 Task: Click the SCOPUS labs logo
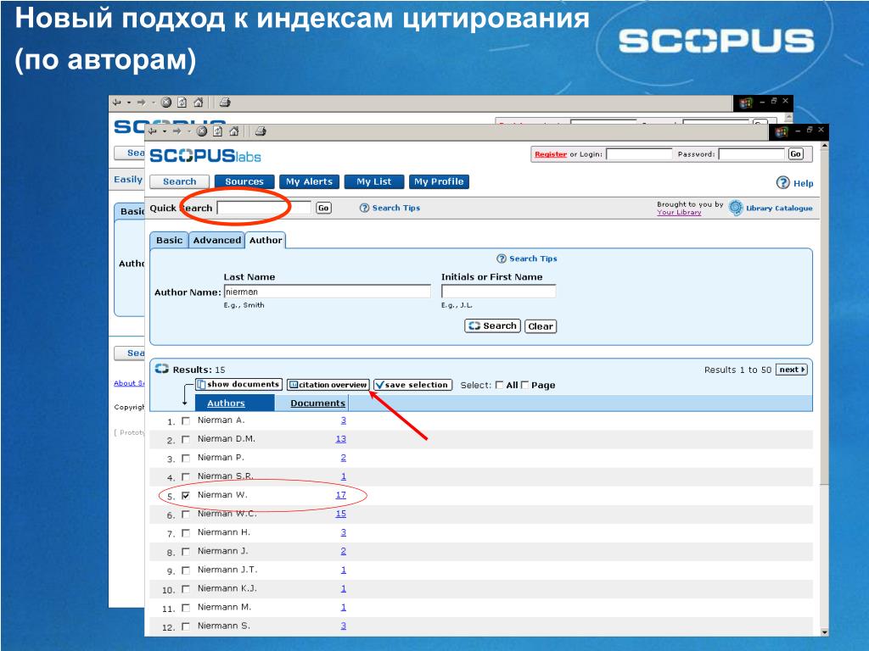(x=205, y=156)
